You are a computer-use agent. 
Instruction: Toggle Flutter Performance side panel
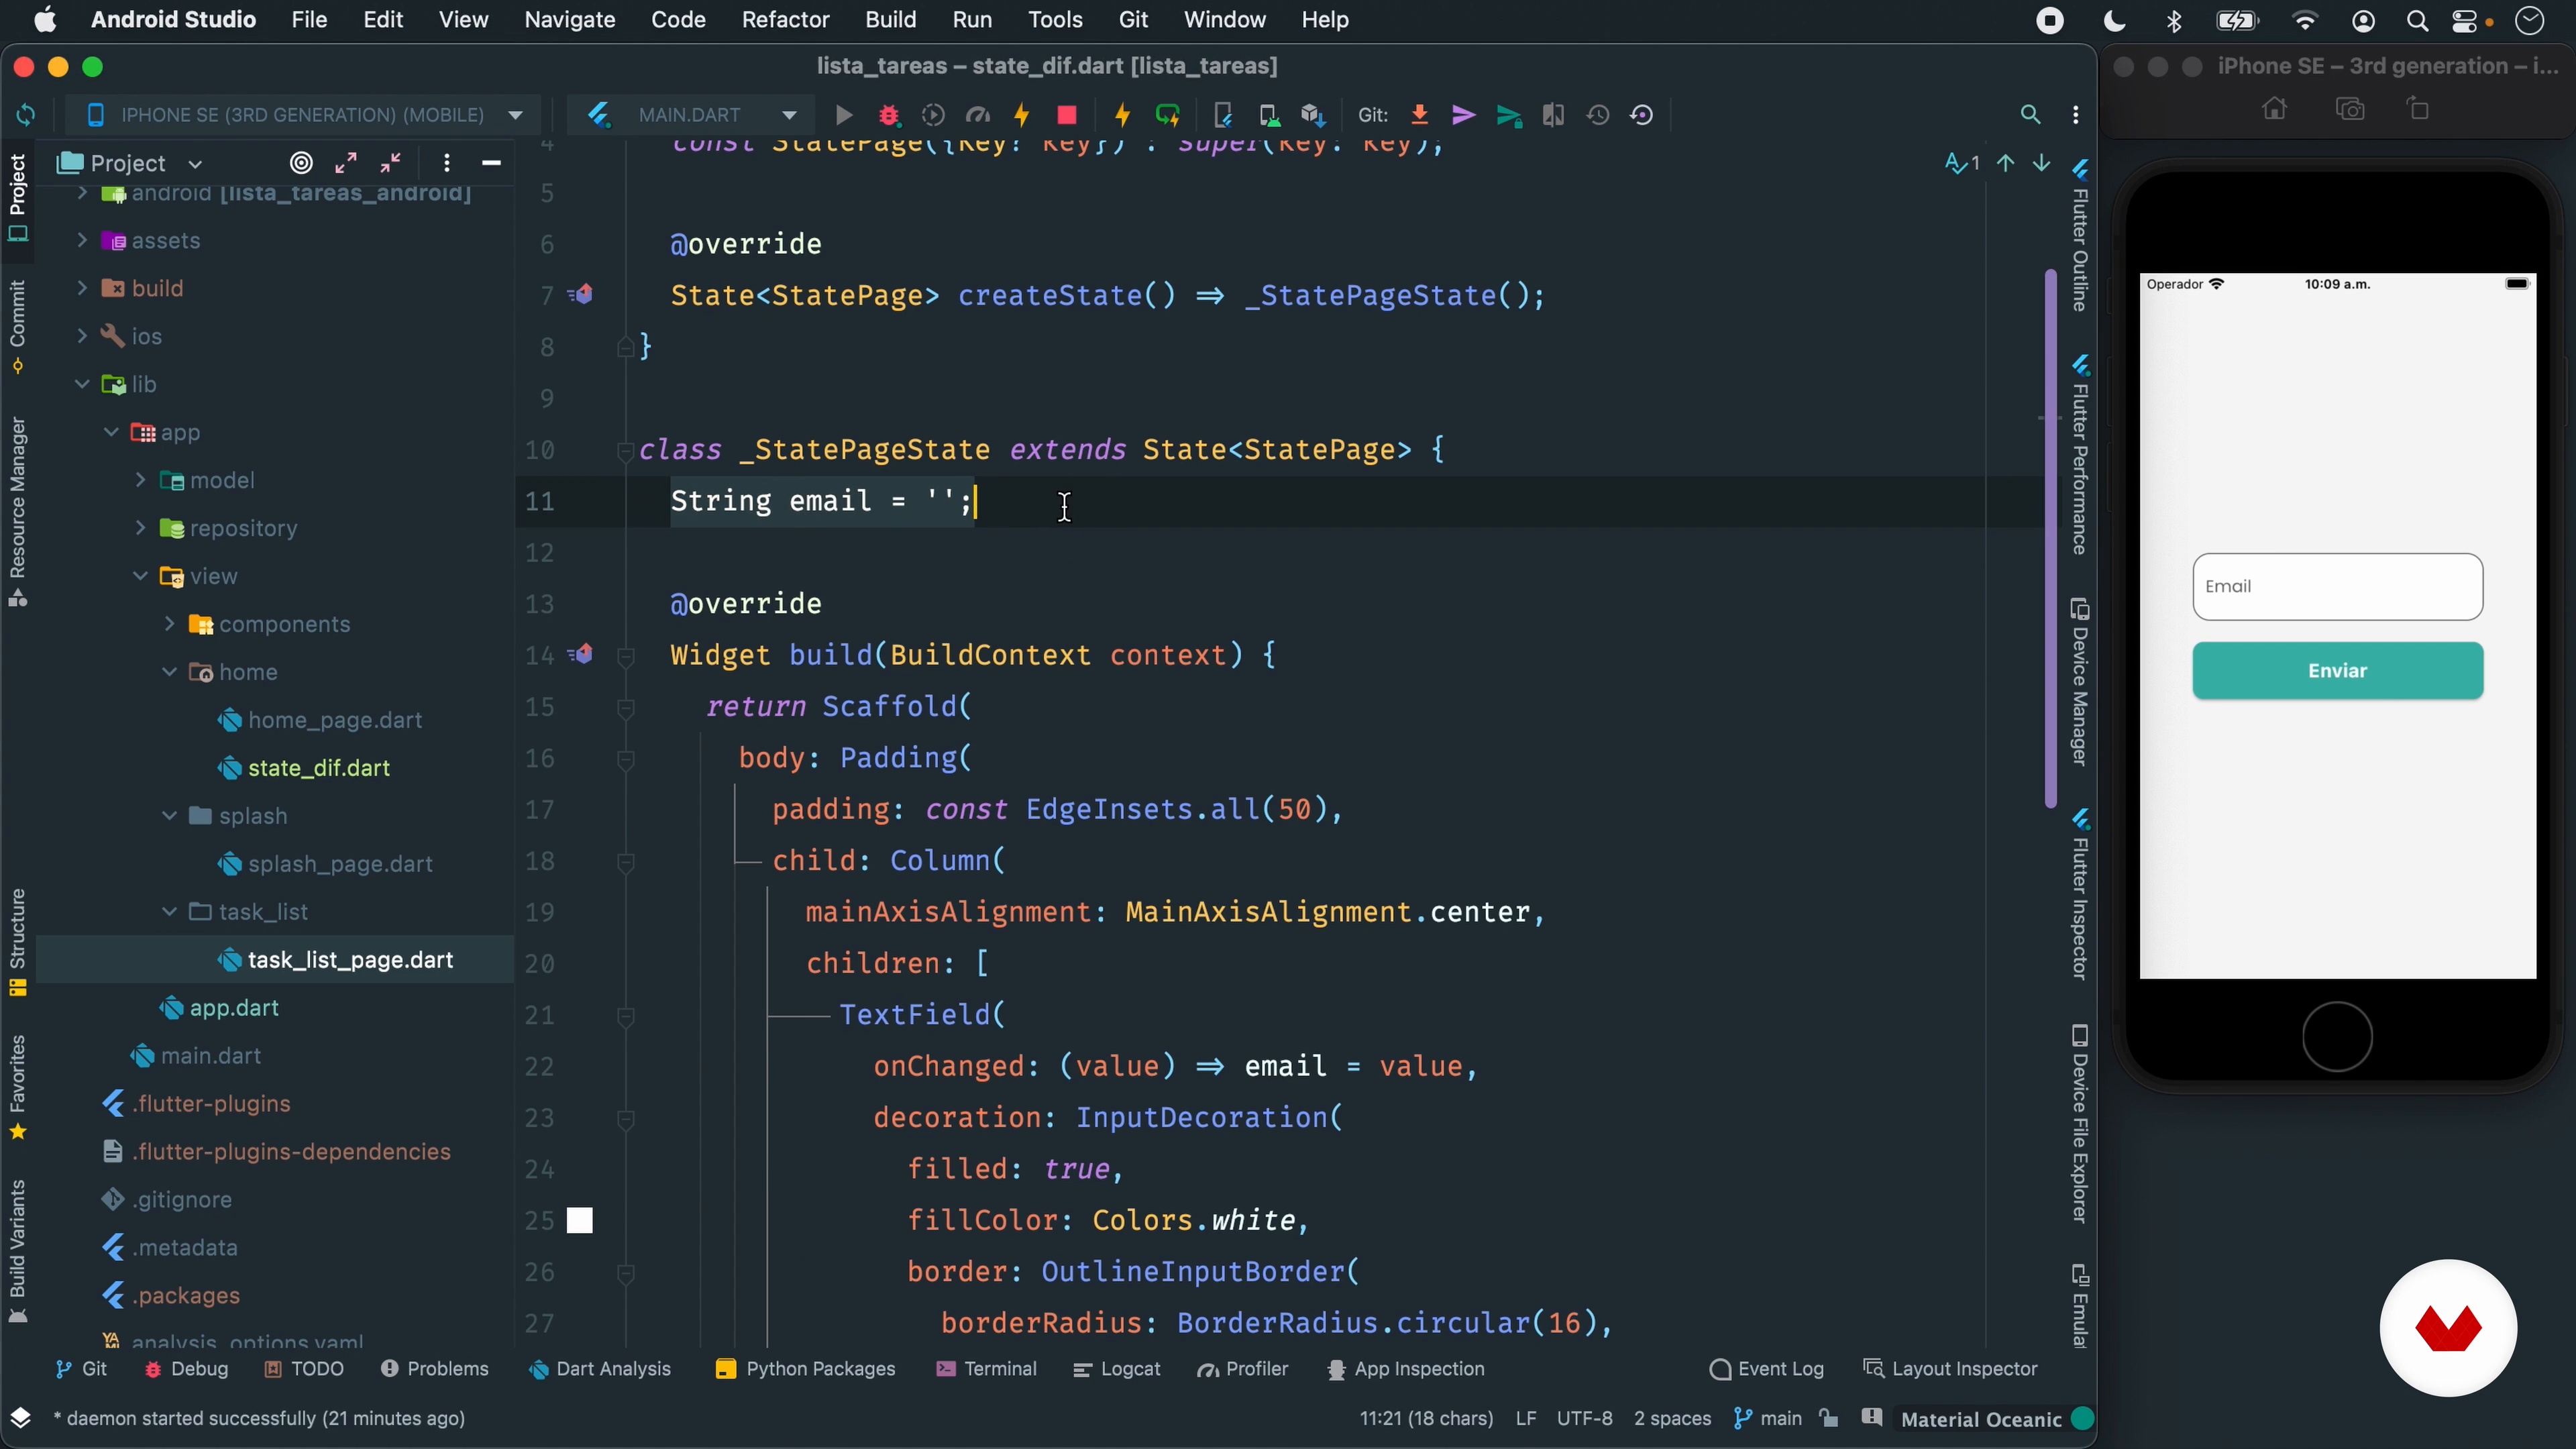(x=2080, y=456)
